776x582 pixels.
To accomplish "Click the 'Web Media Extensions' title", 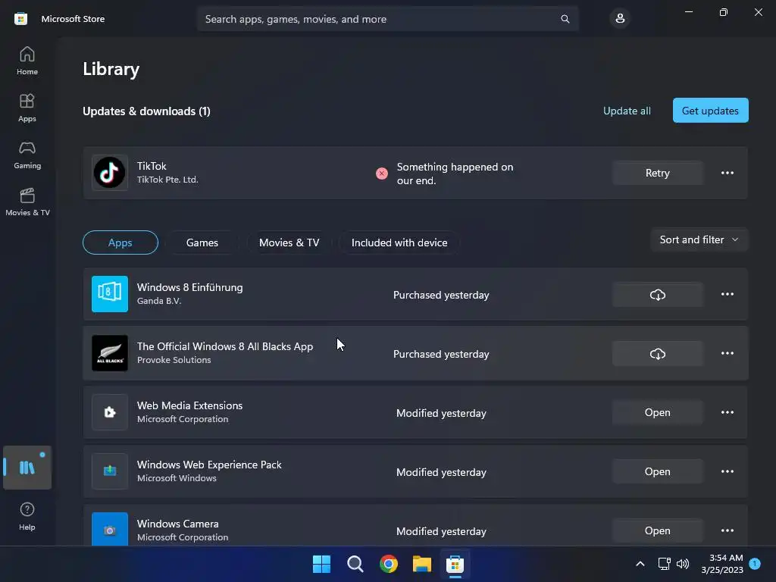I will [x=189, y=405].
